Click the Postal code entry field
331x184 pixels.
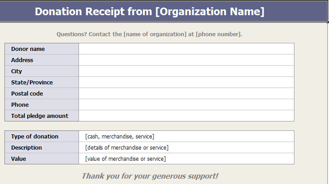(186, 94)
